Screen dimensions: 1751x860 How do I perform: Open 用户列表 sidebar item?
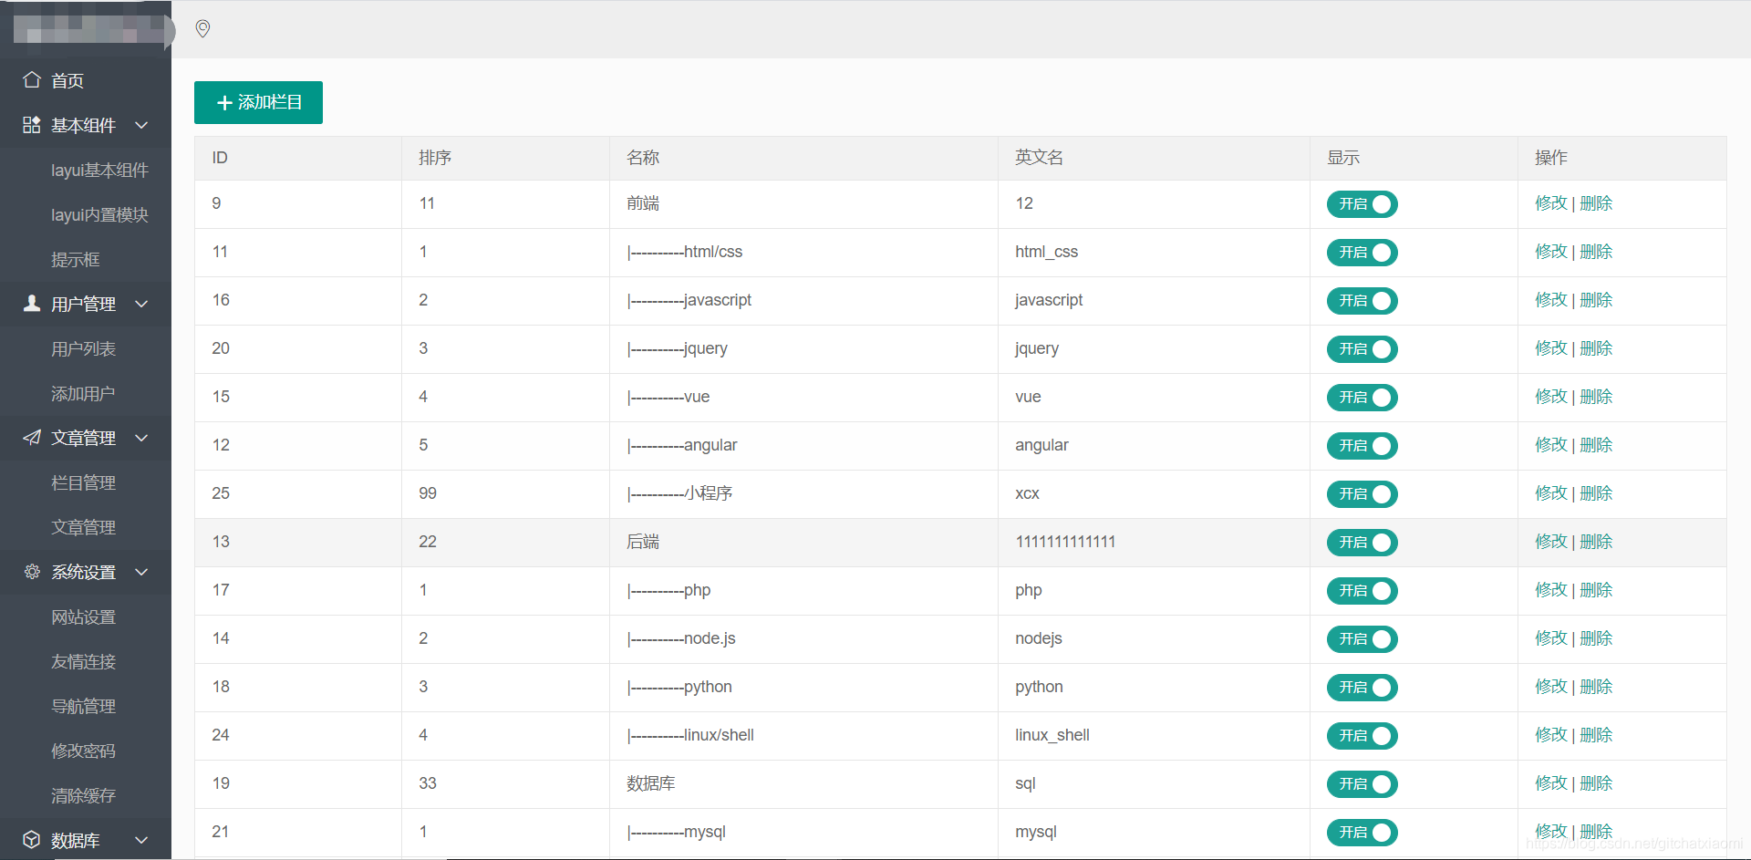[86, 348]
